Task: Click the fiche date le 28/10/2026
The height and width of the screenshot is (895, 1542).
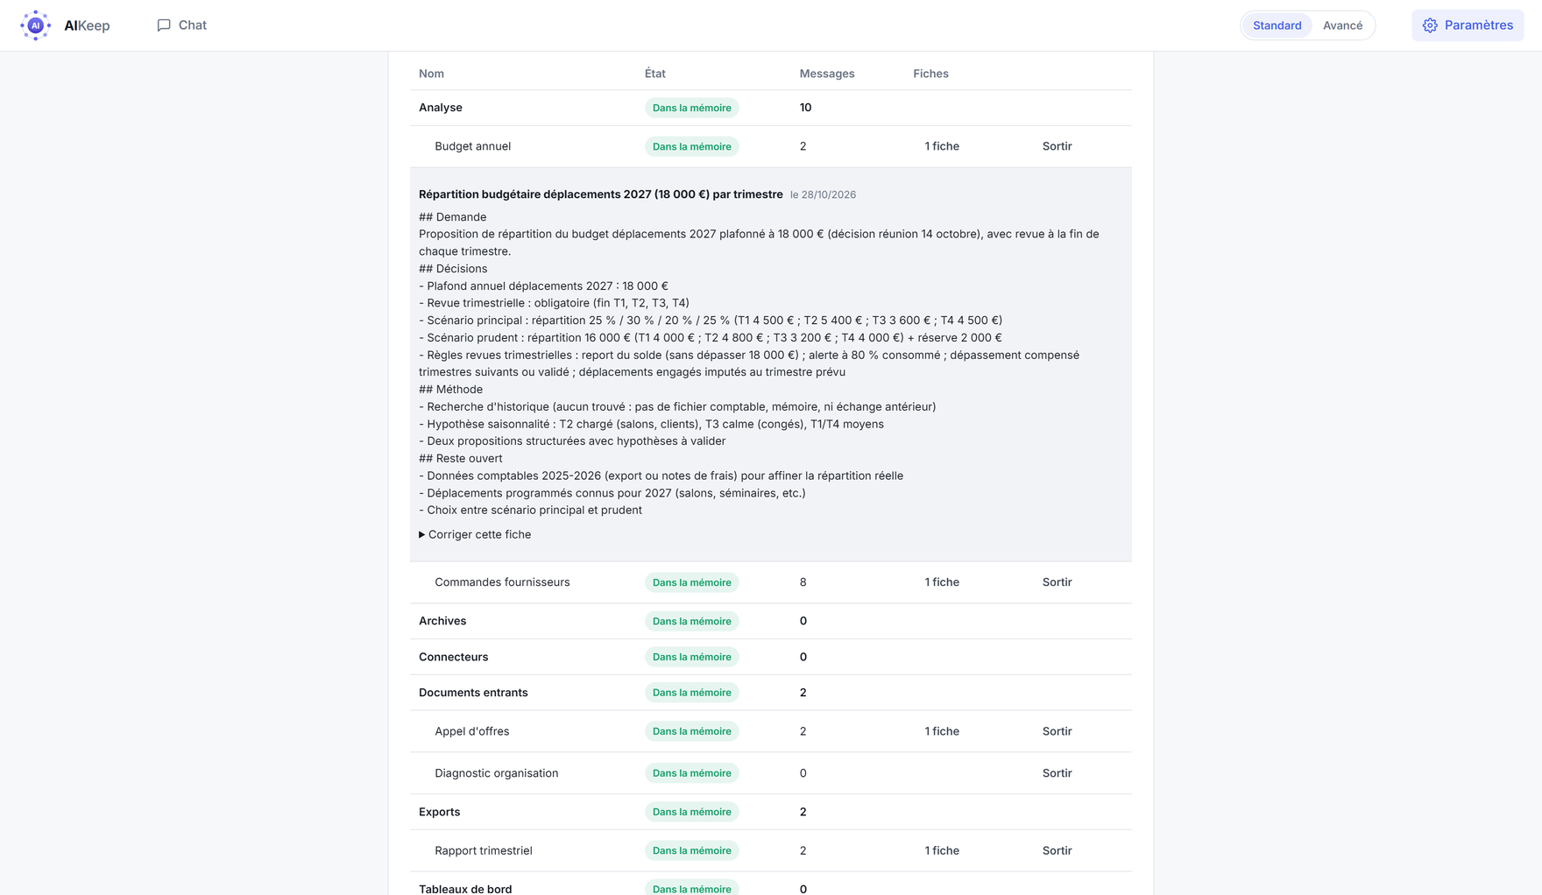Action: tap(823, 194)
